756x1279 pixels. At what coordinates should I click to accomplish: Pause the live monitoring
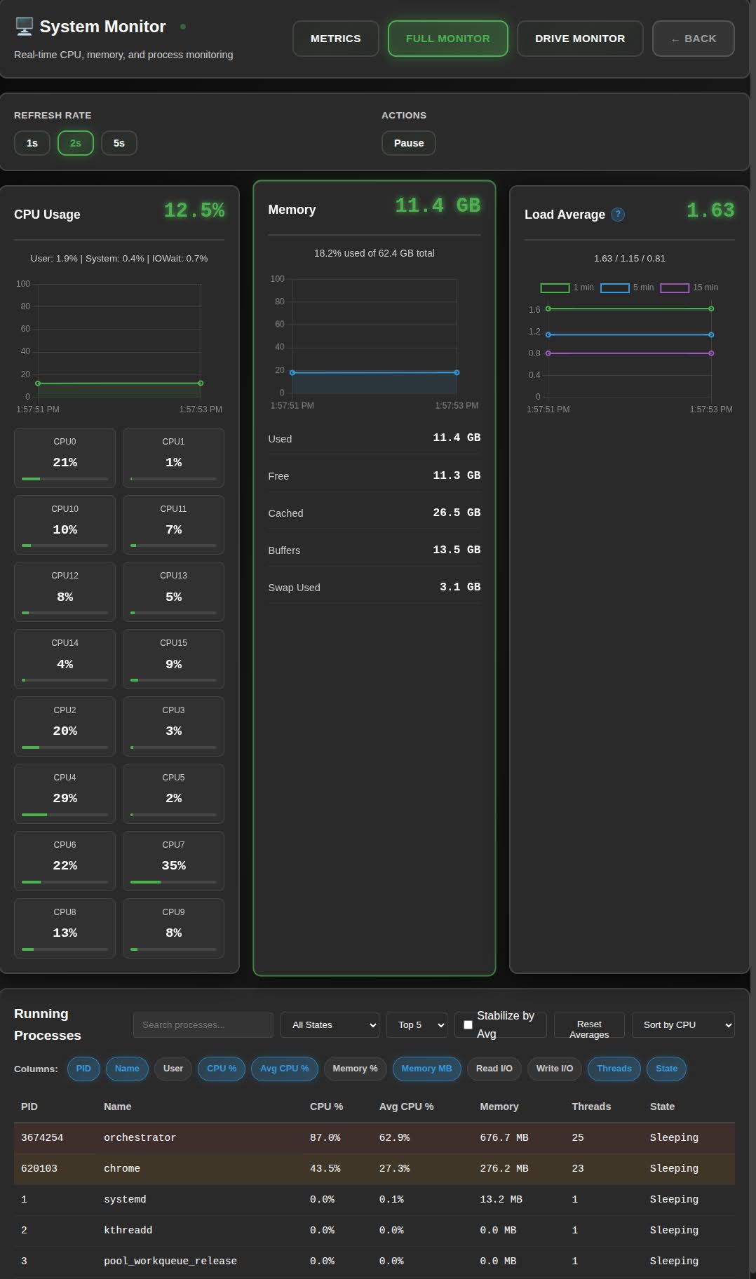[409, 143]
